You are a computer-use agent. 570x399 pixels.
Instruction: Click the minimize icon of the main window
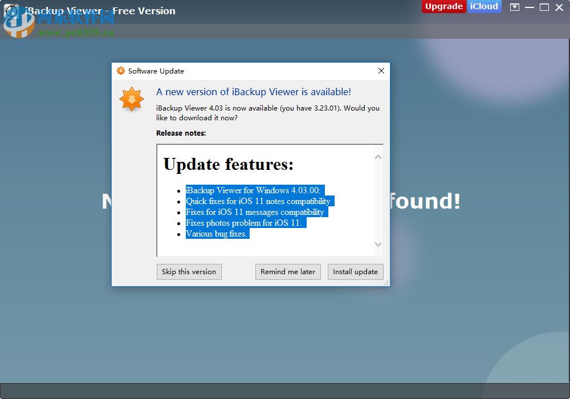[530, 7]
